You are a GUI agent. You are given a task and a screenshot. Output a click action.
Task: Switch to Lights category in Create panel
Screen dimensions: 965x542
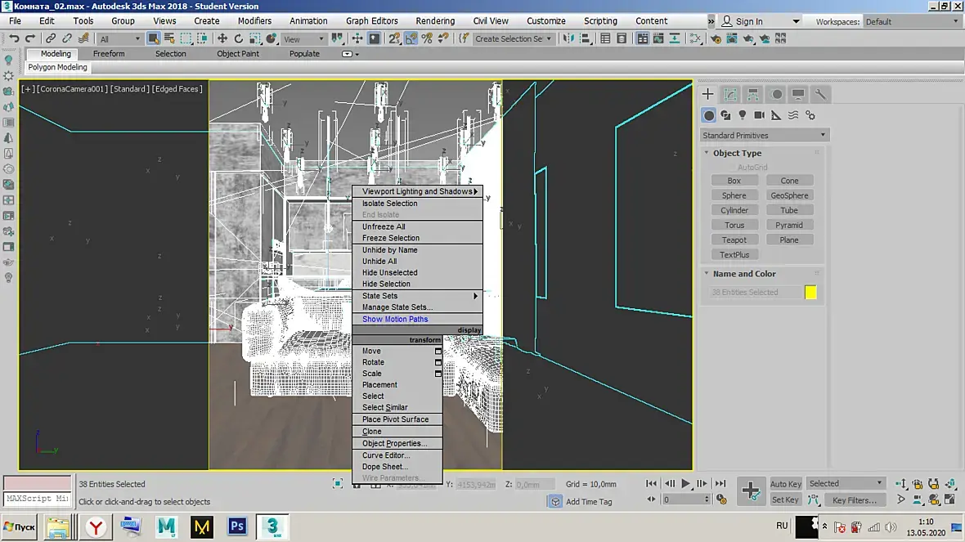(x=743, y=115)
